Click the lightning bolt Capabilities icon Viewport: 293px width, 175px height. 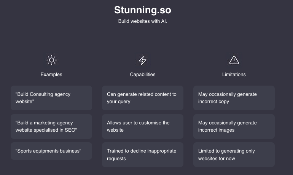(142, 60)
